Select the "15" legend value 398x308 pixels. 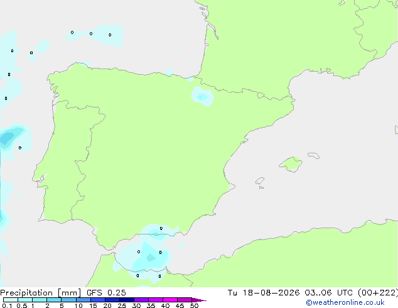click(x=93, y=305)
